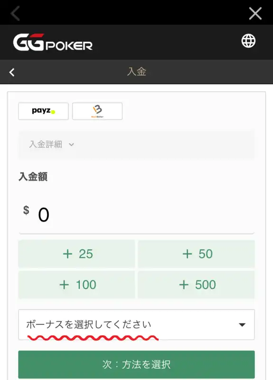273x380 pixels.
Task: Add 500 dollars to deposit amount
Action: point(196,285)
